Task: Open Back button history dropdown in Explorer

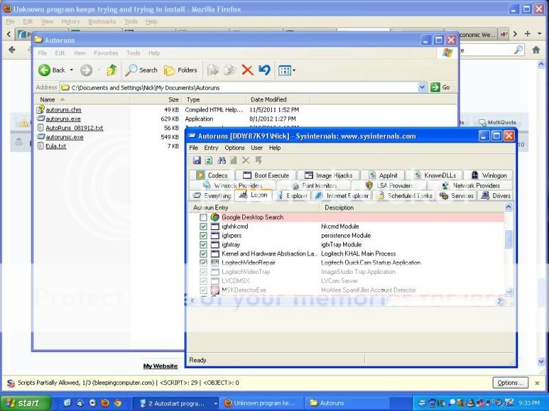Action: [x=71, y=71]
